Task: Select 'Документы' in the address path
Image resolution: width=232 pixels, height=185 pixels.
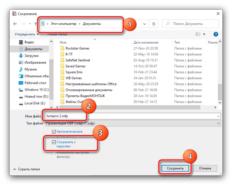Action: coord(92,24)
